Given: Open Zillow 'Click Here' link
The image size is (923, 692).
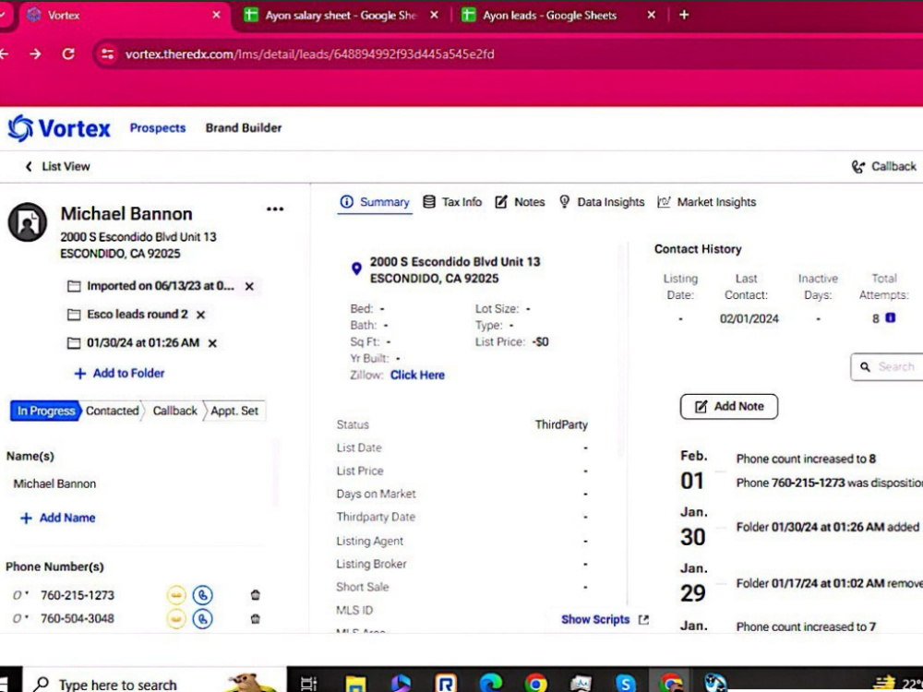Looking at the screenshot, I should pos(417,375).
